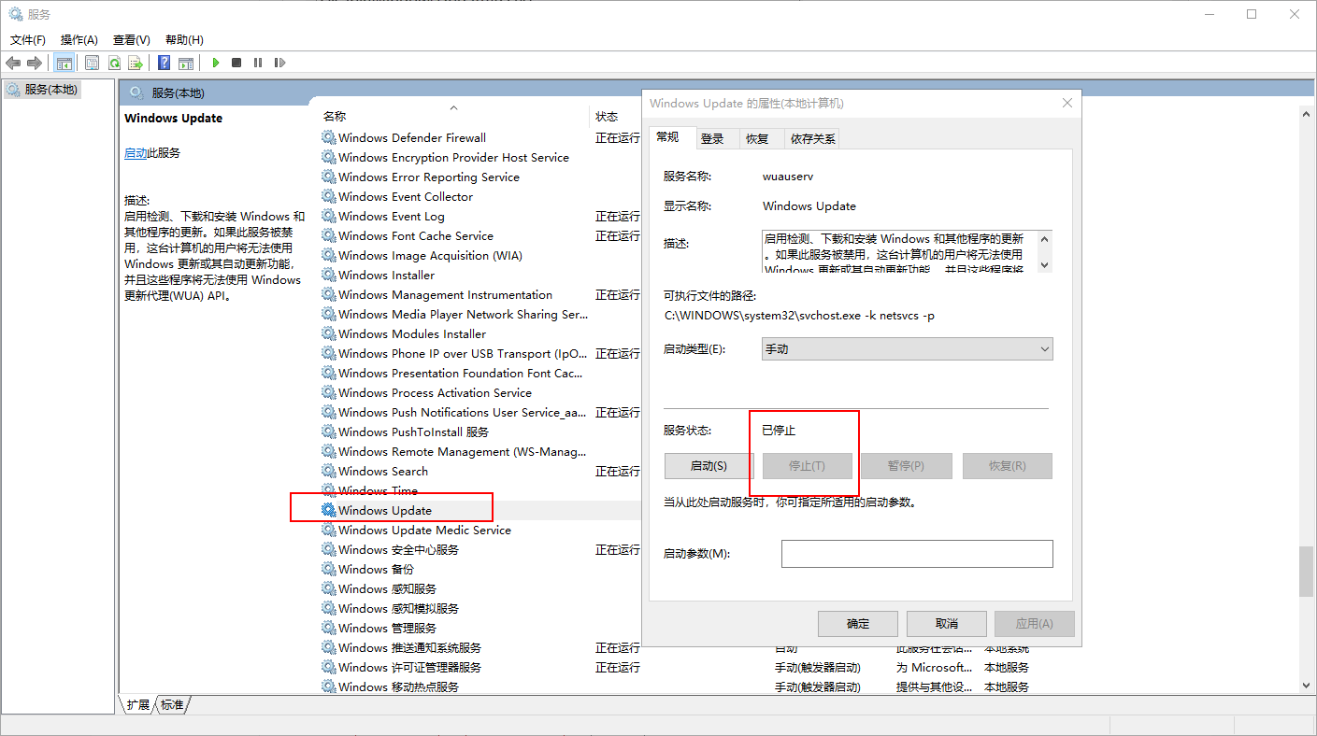Click the 应用(A) button
Image resolution: width=1317 pixels, height=736 pixels.
1034,624
